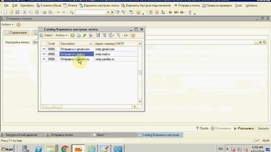The width and height of the screenshot is (271, 152).
Task: Click the Save diskette icon in main toolbar
Action: (17, 12)
